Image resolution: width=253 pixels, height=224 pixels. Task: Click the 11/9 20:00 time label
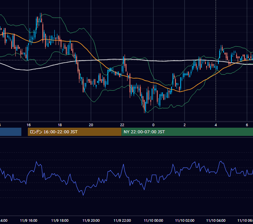click(91, 220)
